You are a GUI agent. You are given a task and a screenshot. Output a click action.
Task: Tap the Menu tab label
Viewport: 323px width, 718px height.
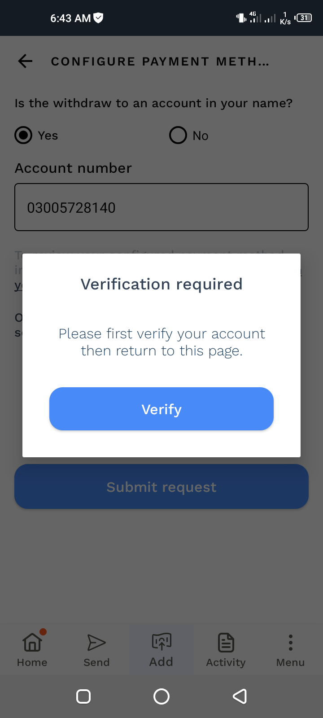[290, 662]
